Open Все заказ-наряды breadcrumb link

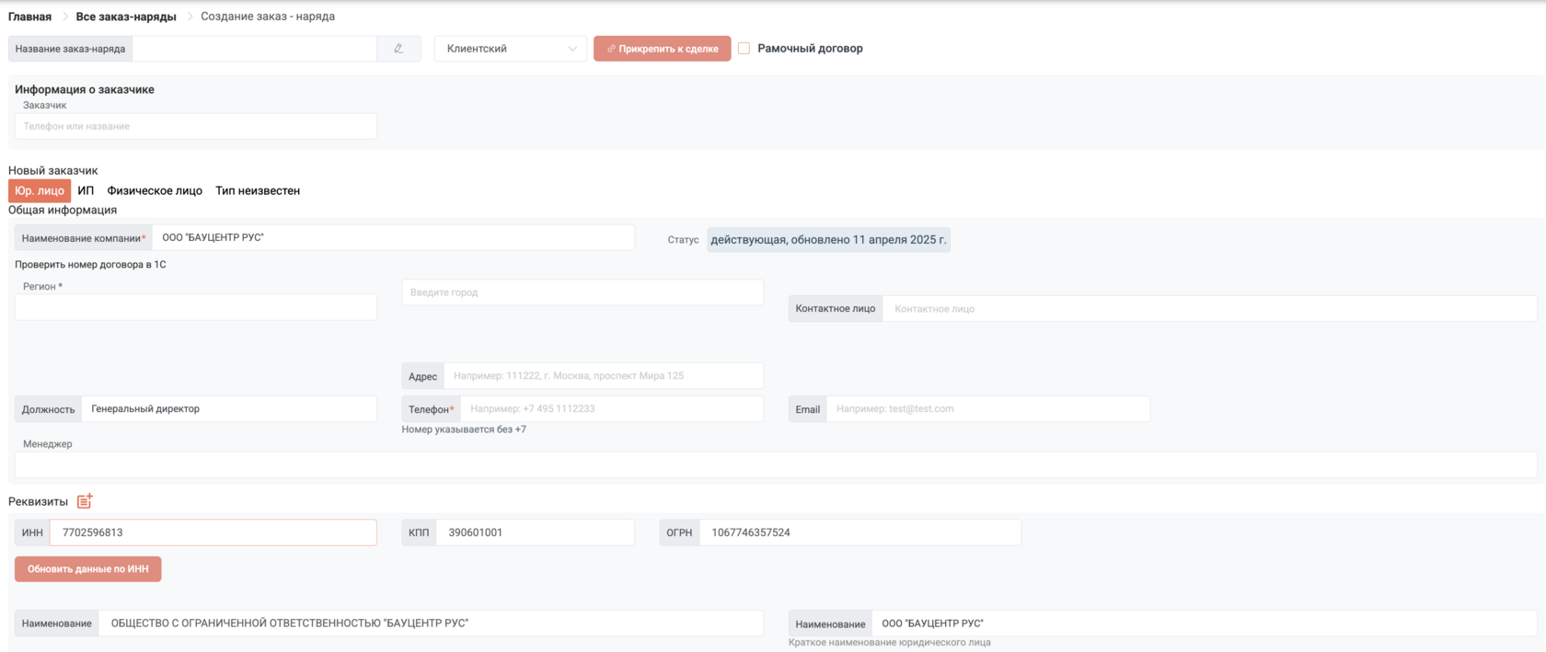(126, 17)
